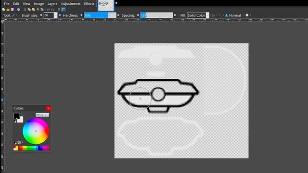Viewport: 308px width, 173px height.
Task: Select the primary black color swatch
Action: click(x=16, y=116)
